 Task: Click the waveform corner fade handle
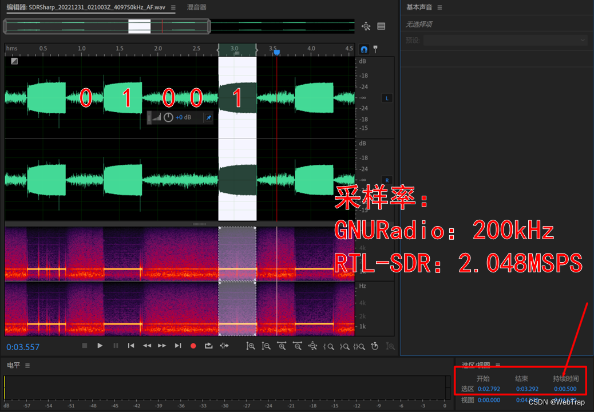pos(14,61)
